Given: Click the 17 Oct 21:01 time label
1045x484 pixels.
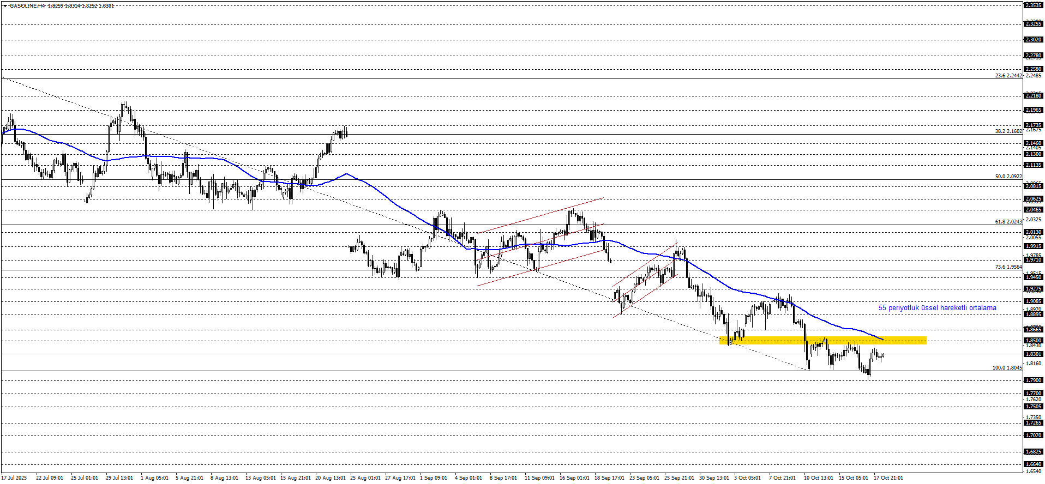Looking at the screenshot, I should coord(888,478).
